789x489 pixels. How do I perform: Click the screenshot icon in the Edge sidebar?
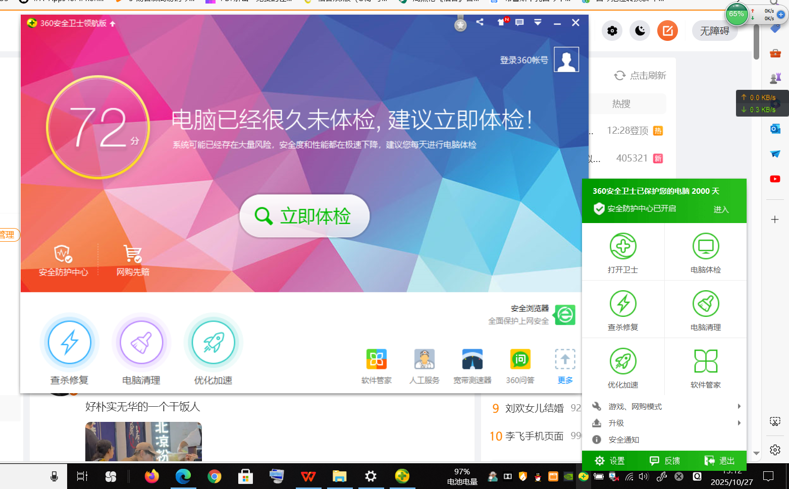coord(775,421)
